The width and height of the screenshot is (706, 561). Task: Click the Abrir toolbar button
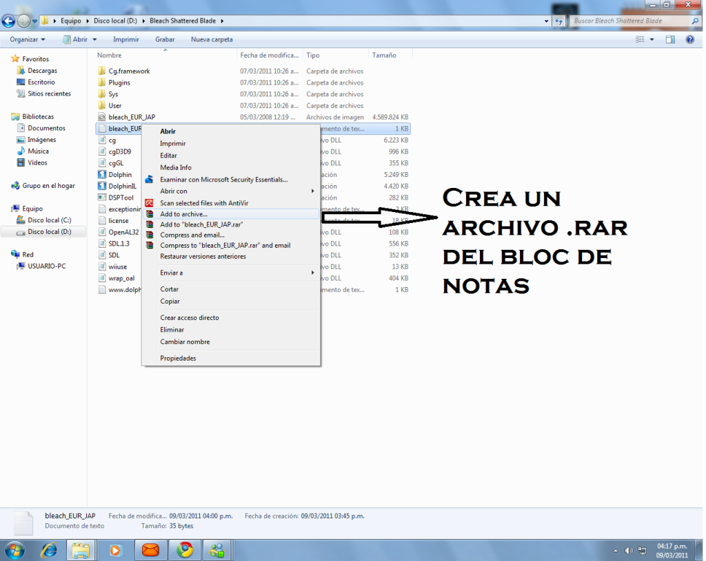(x=76, y=39)
